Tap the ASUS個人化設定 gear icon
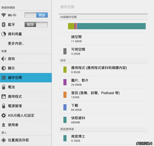 click(4, 115)
